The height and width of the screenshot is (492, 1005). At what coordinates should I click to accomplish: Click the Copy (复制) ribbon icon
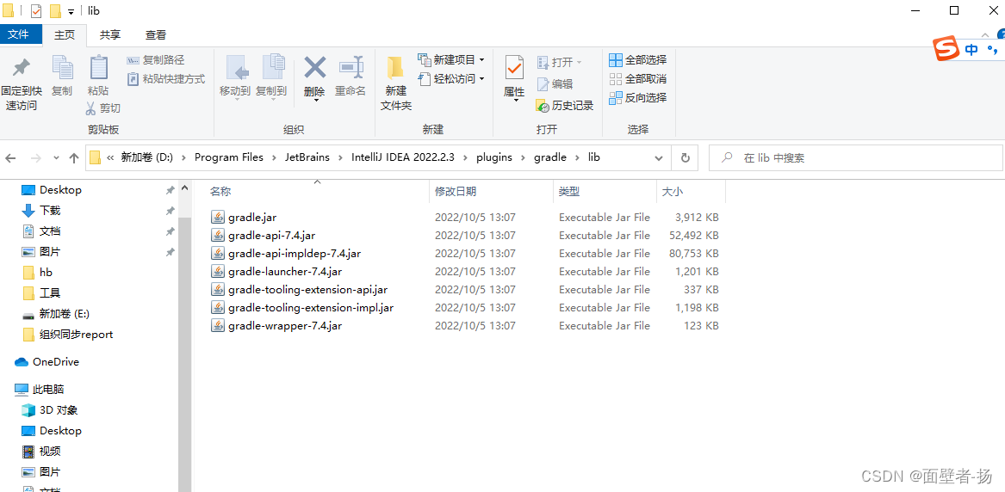click(x=62, y=68)
